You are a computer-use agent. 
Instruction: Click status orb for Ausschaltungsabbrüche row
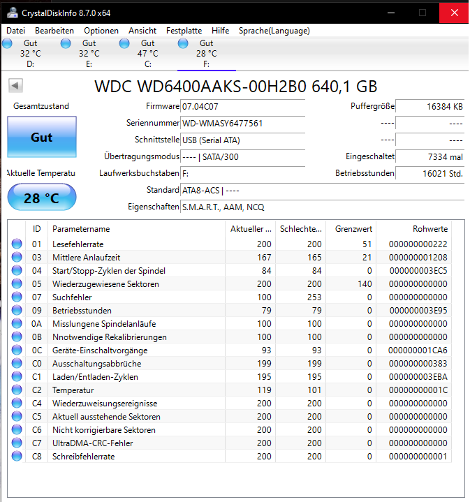point(17,363)
